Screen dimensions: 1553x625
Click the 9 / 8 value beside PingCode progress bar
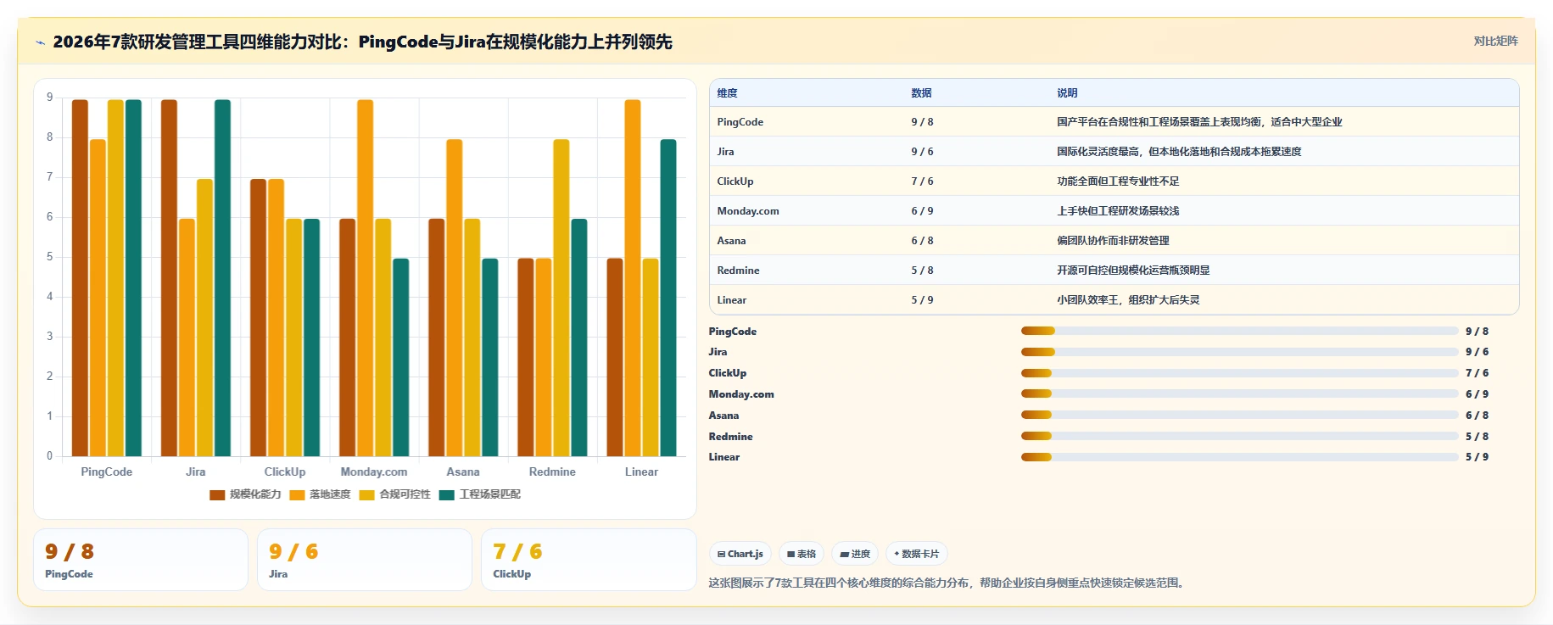(1477, 332)
